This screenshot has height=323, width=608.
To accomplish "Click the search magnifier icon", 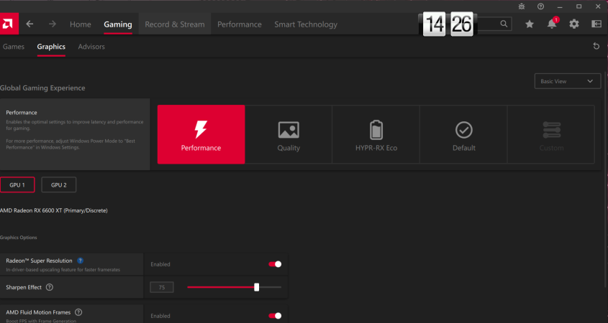I will pos(504,24).
